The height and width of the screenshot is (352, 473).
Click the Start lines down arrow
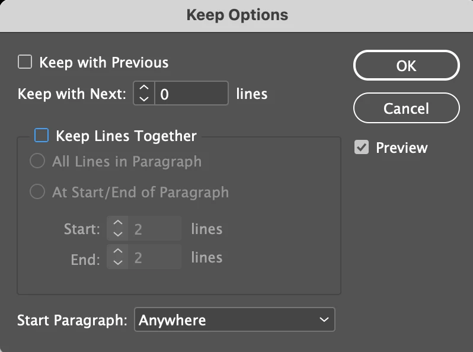coord(117,233)
